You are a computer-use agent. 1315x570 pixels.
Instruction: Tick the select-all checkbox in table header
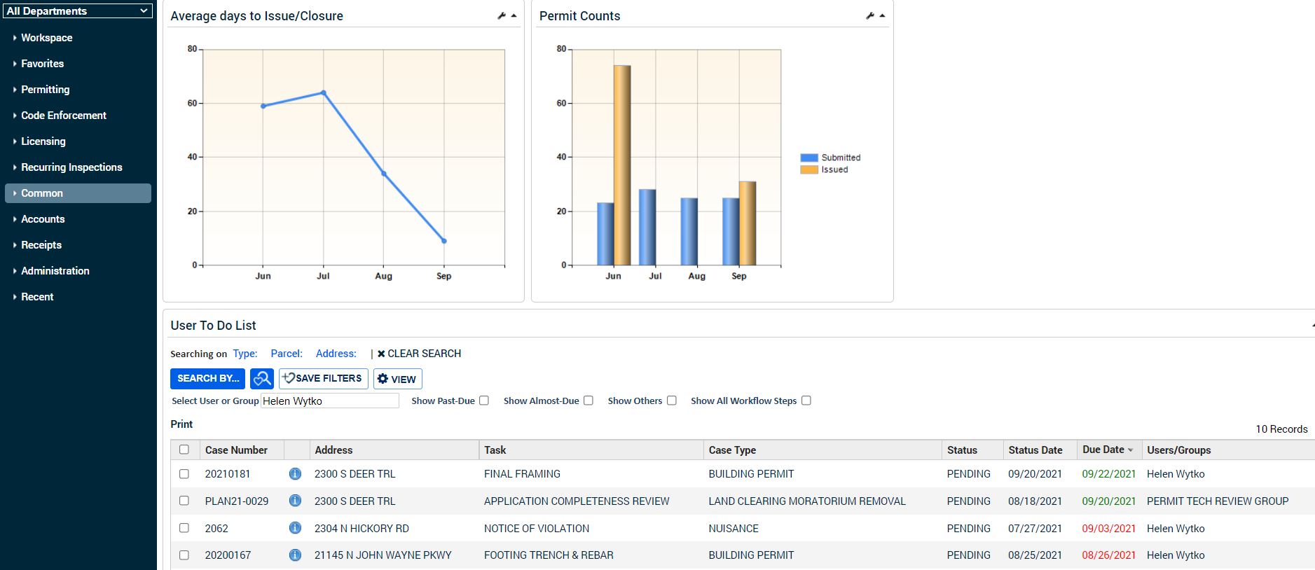click(x=184, y=450)
